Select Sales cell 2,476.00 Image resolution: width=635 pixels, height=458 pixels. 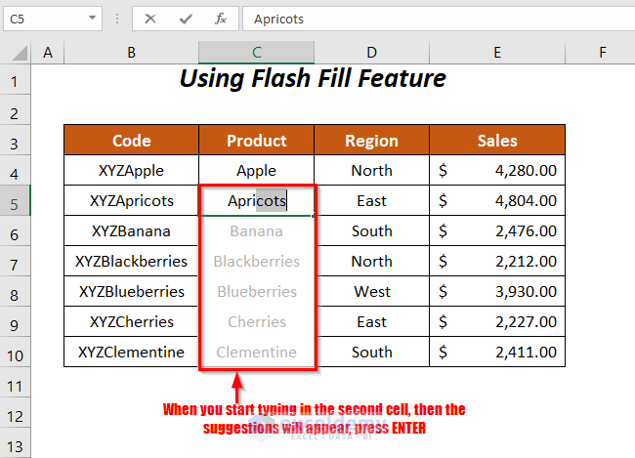point(497,230)
